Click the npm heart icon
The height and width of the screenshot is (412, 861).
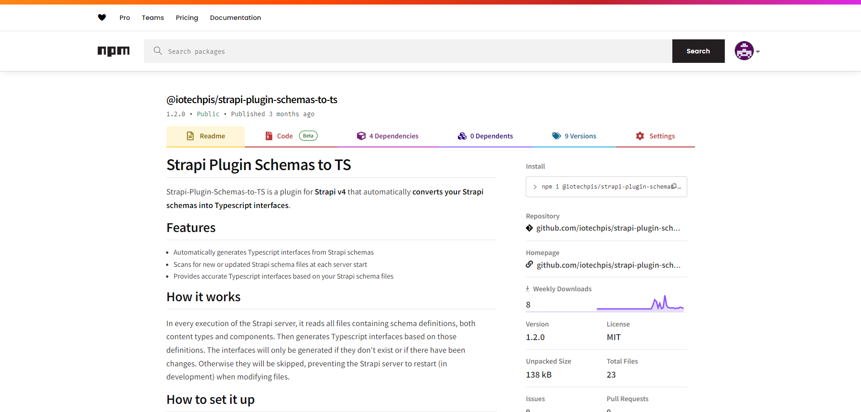pyautogui.click(x=102, y=18)
